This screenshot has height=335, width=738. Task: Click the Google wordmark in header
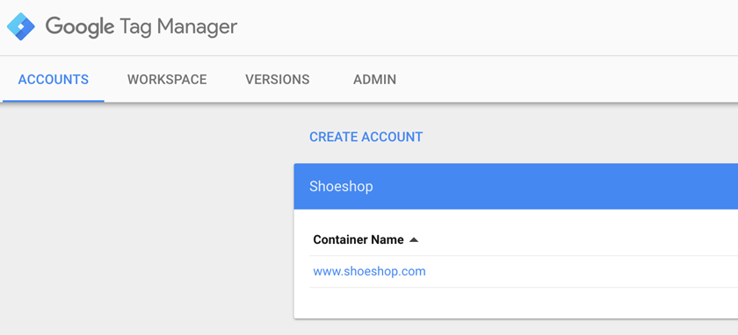tap(80, 27)
